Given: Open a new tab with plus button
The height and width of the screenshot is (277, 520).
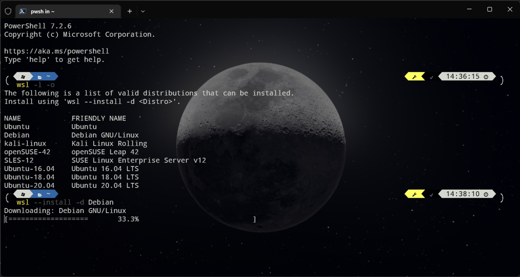Looking at the screenshot, I should pos(130,11).
